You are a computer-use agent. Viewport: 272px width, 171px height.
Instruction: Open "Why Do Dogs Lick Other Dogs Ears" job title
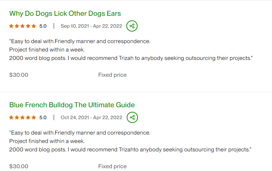click(x=65, y=14)
